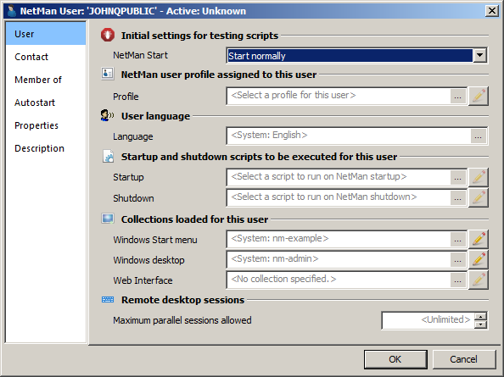Edit Windows desktop collection pencil icon
The width and height of the screenshot is (504, 377).
(x=479, y=259)
